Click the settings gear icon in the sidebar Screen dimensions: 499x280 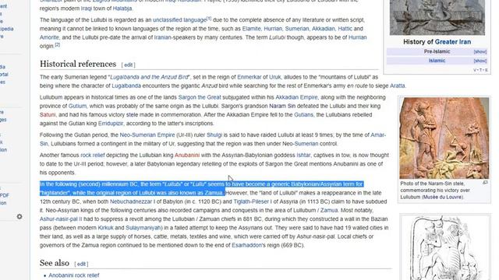tap(19, 216)
